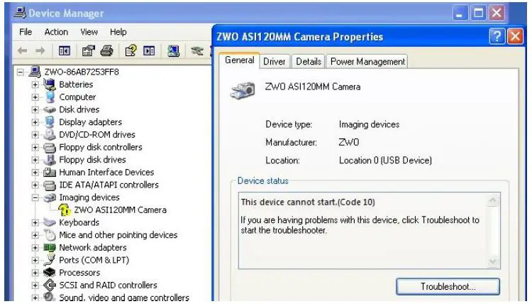Expand the DVD/CD-ROM drives node
The width and height of the screenshot is (532, 304).
[x=35, y=135]
